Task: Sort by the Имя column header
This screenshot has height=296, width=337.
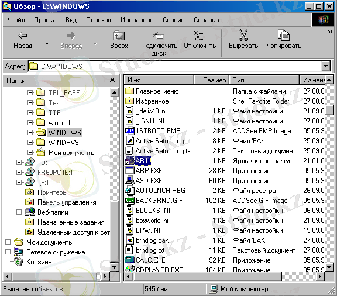Action: [x=159, y=80]
